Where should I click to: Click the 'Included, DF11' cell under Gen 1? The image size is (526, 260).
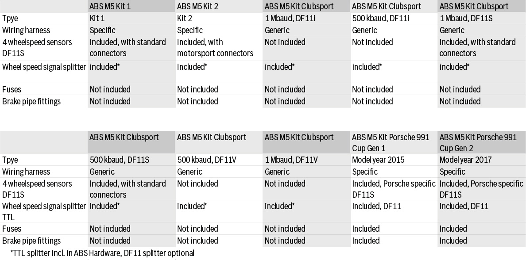[376, 206]
